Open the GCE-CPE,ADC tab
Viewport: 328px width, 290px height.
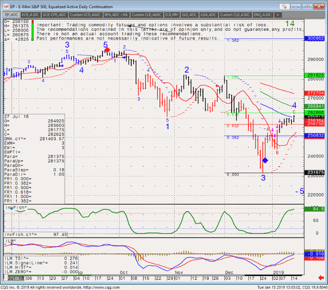pos(55,15)
